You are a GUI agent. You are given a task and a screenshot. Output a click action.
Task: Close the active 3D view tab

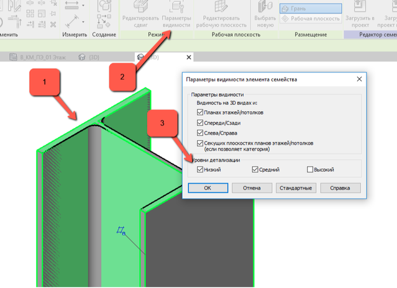189,57
